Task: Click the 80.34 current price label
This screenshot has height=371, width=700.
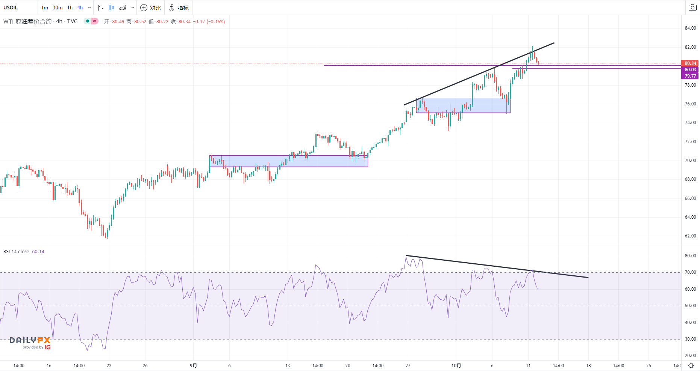Action: coord(690,63)
